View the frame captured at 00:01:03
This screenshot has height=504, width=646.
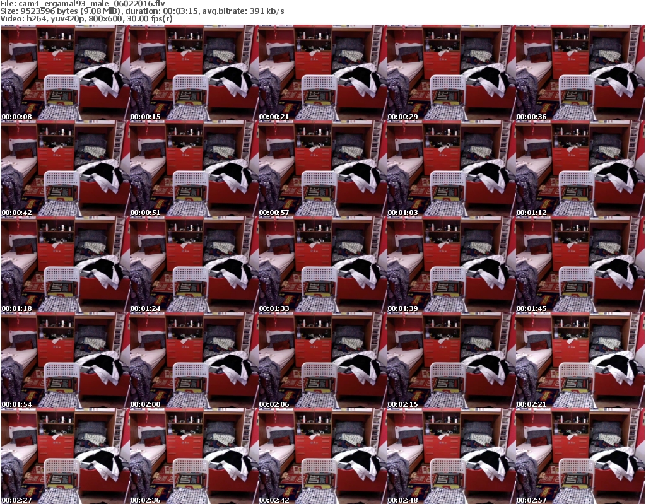pos(451,169)
